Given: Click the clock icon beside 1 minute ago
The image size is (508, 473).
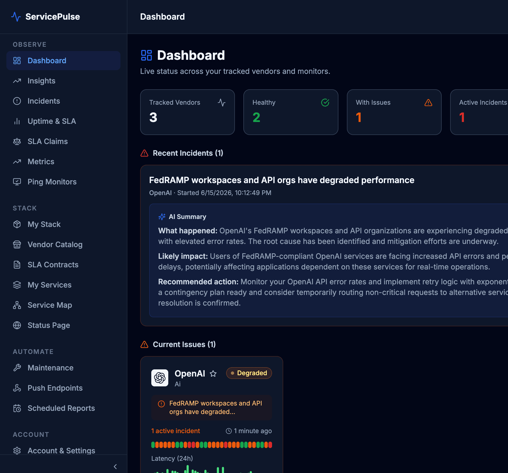Looking at the screenshot, I should [x=229, y=431].
